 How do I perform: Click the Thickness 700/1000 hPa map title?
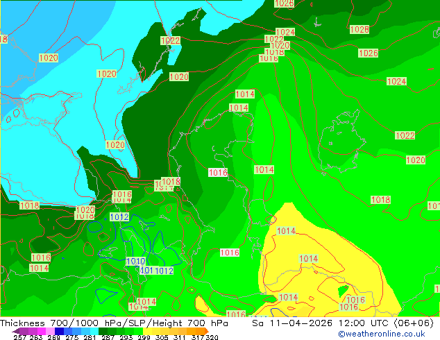(114, 323)
